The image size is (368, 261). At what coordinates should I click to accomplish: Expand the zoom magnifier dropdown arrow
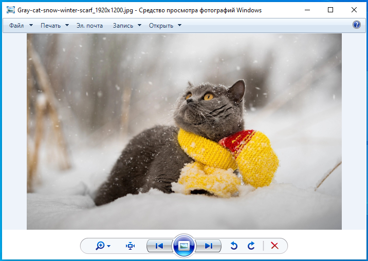(x=109, y=247)
